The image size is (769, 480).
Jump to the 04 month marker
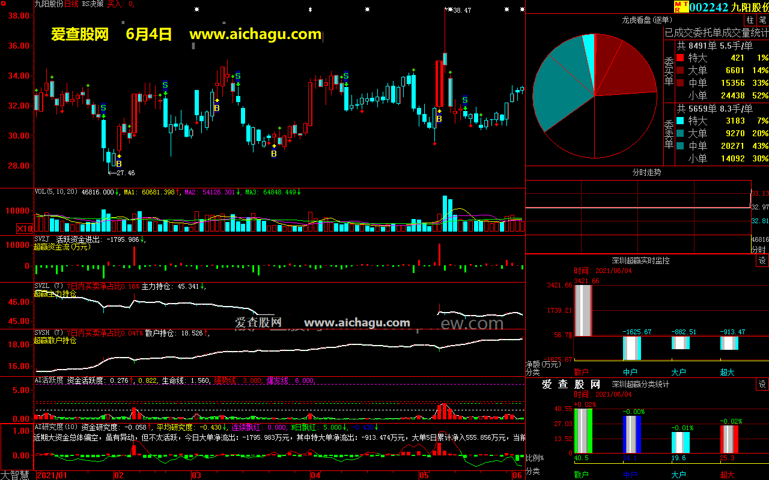315,475
